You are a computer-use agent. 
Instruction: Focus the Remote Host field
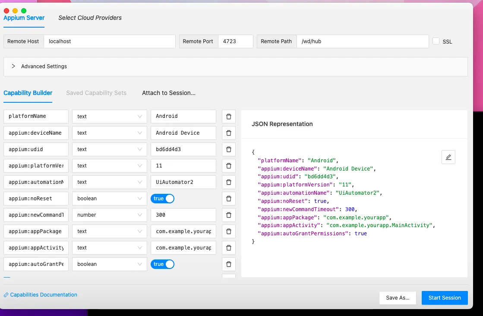pos(109,41)
